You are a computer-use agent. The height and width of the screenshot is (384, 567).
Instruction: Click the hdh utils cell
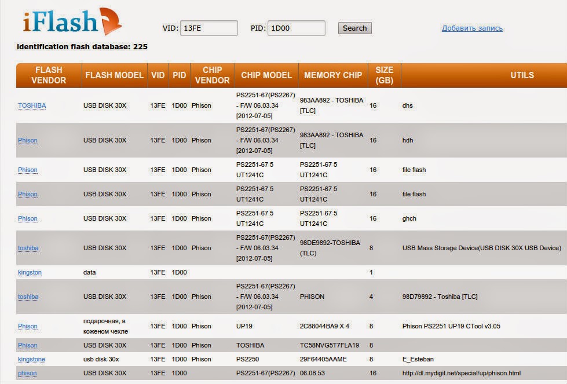408,140
